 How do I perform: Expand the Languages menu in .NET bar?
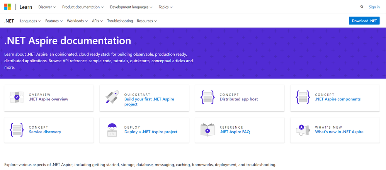30,21
